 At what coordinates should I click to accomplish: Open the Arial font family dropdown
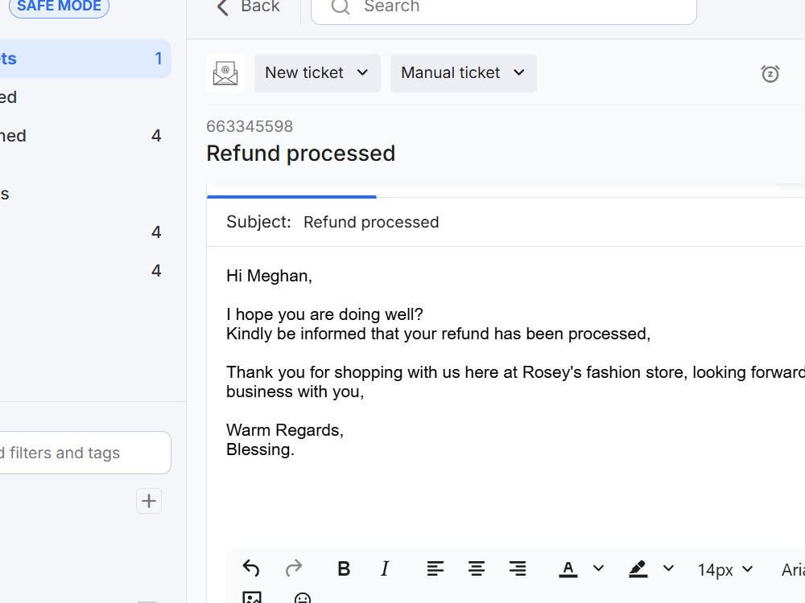[793, 570]
